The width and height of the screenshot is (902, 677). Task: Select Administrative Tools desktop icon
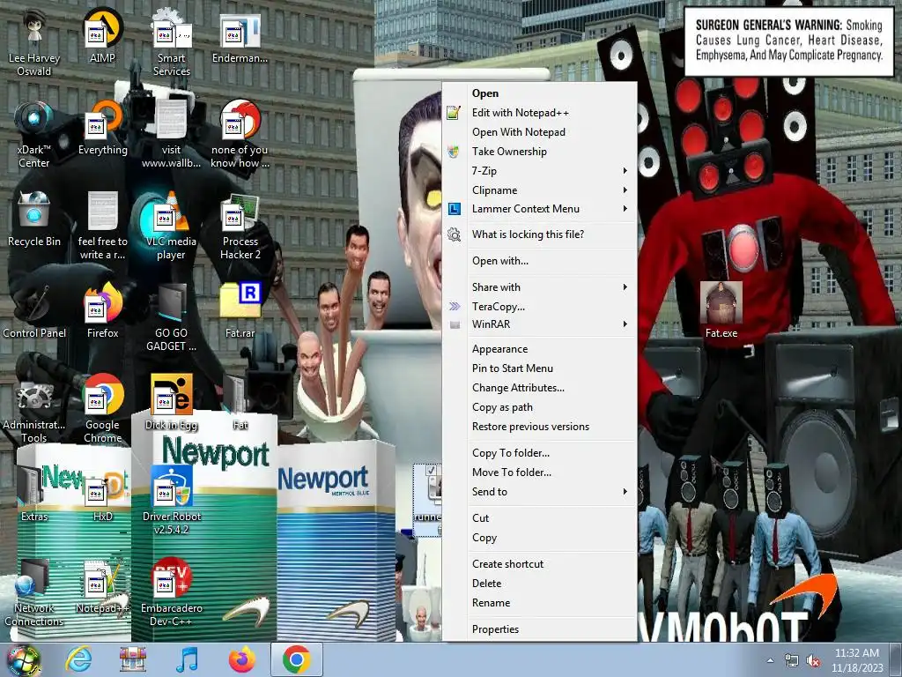click(x=34, y=410)
